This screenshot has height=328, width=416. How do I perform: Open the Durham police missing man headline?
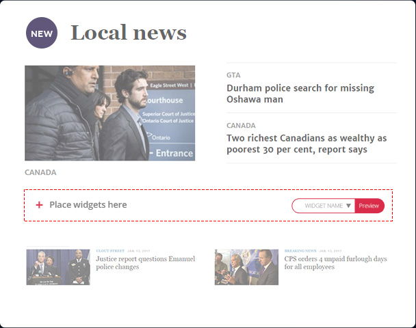click(x=300, y=94)
